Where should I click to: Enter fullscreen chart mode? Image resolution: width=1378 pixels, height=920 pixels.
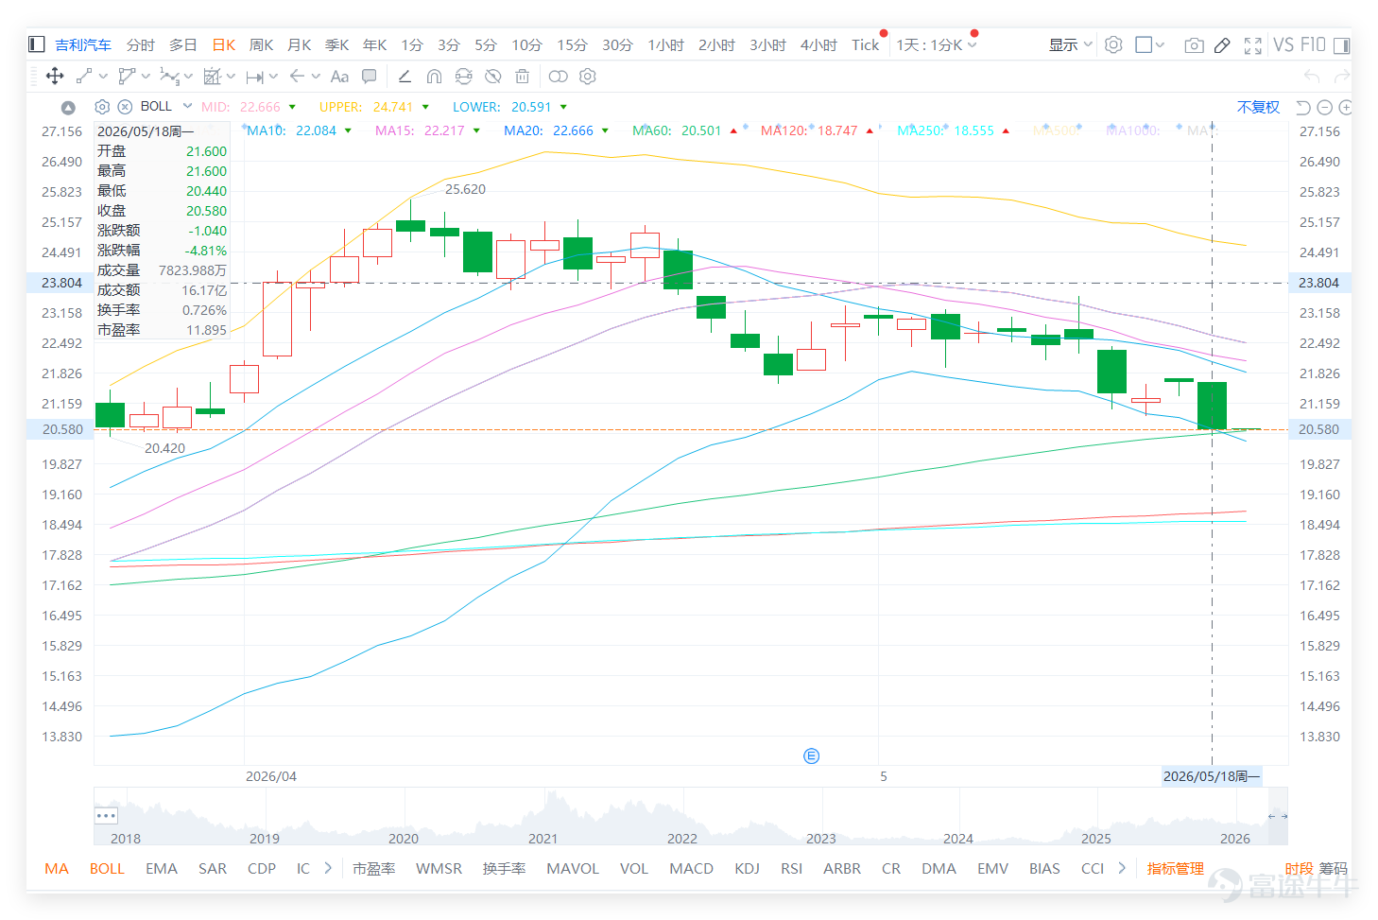pos(1253,45)
